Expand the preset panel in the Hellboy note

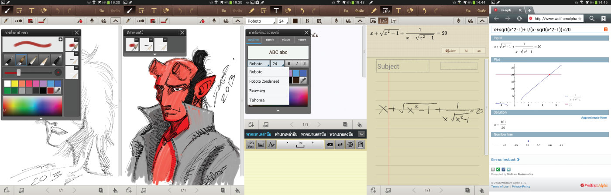pos(154,54)
